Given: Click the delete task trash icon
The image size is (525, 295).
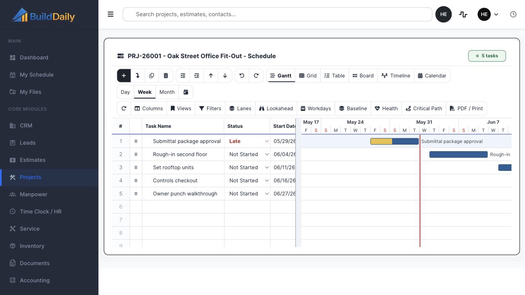Looking at the screenshot, I should 166,76.
